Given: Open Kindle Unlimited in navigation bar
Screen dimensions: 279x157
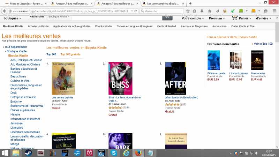Looking at the screenshot, I should pyautogui.click(x=166, y=26).
